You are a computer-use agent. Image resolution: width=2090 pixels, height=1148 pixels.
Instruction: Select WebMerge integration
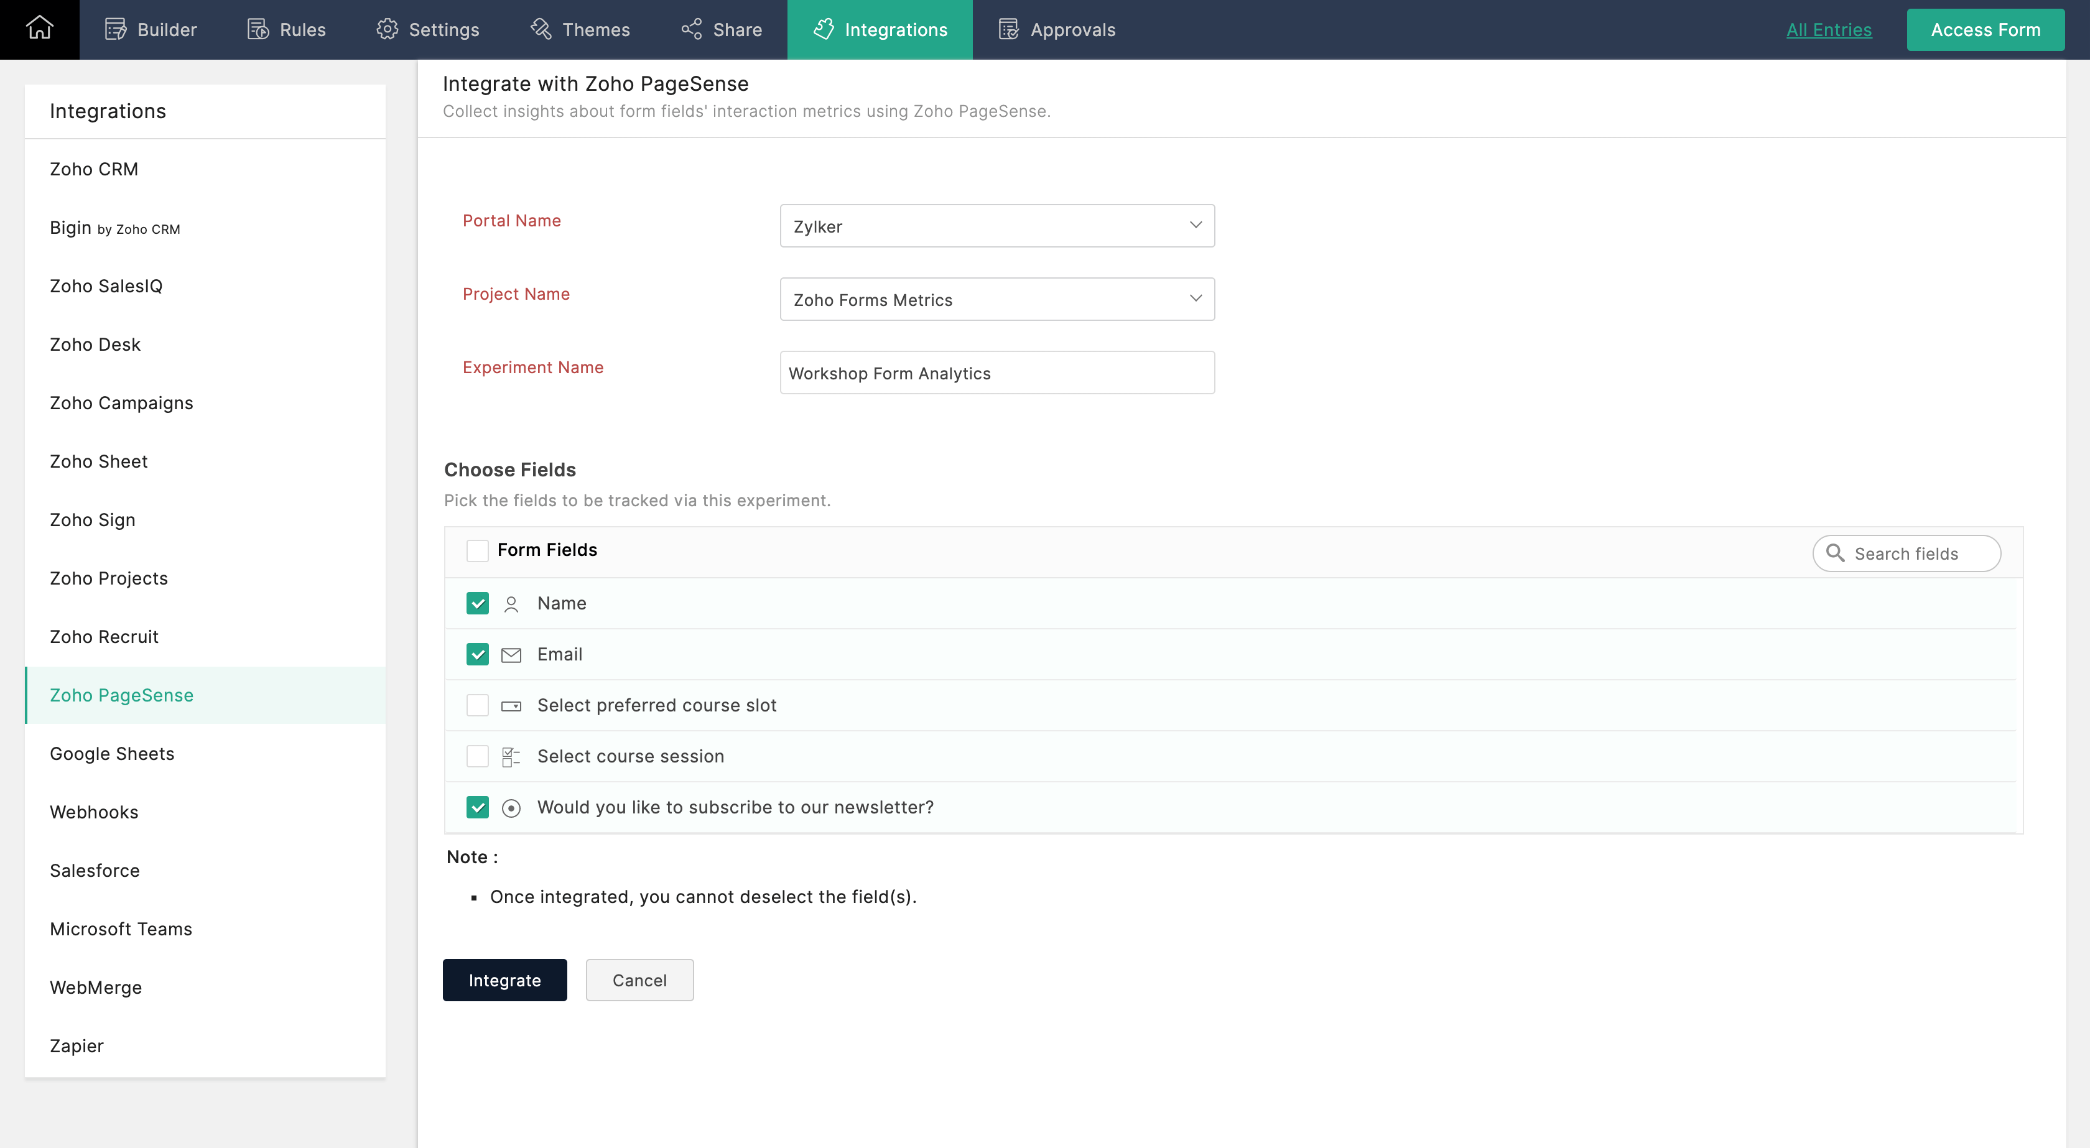(x=205, y=988)
